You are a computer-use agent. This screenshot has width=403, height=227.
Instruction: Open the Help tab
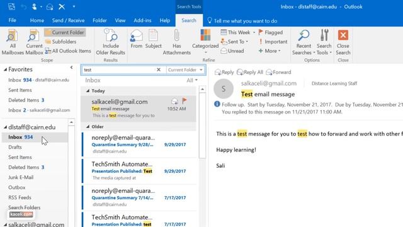coord(165,20)
